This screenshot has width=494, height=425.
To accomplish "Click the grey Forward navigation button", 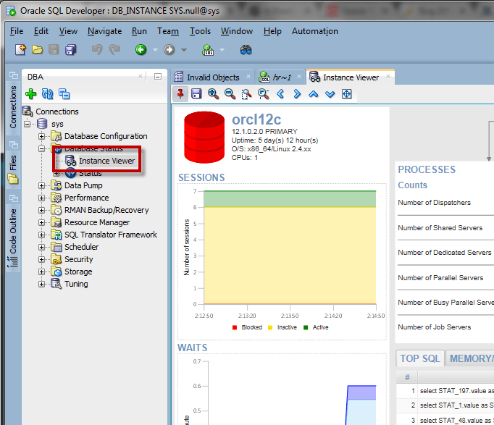I will click(169, 50).
